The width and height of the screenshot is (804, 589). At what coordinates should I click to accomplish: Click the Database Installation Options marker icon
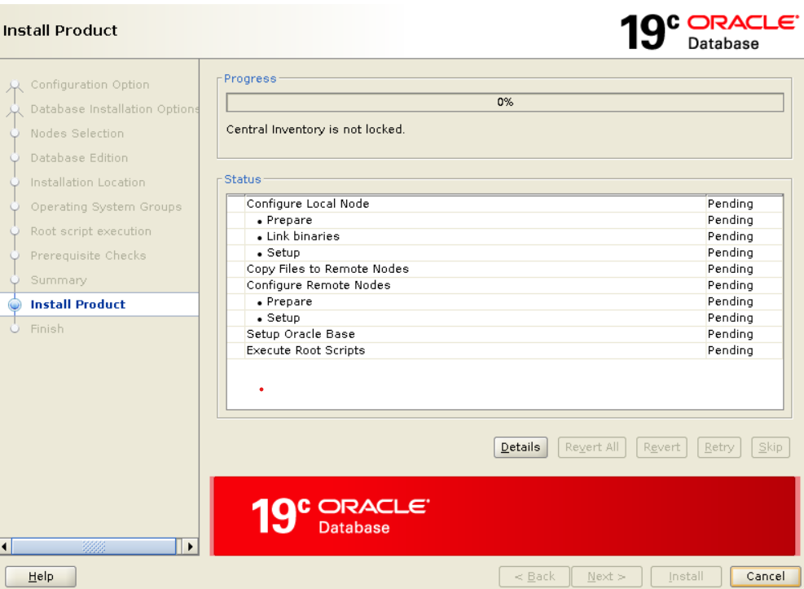click(x=15, y=110)
